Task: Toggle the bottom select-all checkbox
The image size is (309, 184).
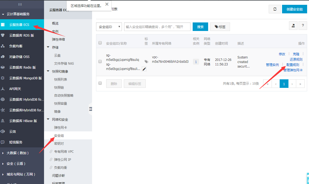Action: (100, 83)
